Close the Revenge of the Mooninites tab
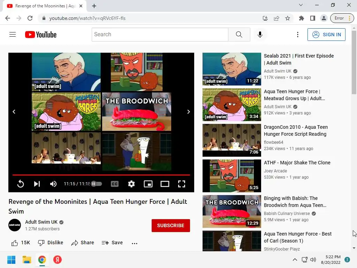This screenshot has width=357, height=268. [81, 6]
